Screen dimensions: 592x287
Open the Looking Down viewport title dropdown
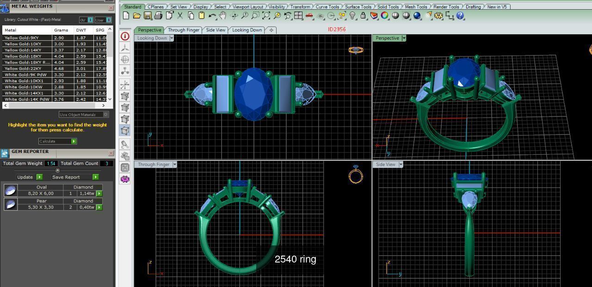172,38
